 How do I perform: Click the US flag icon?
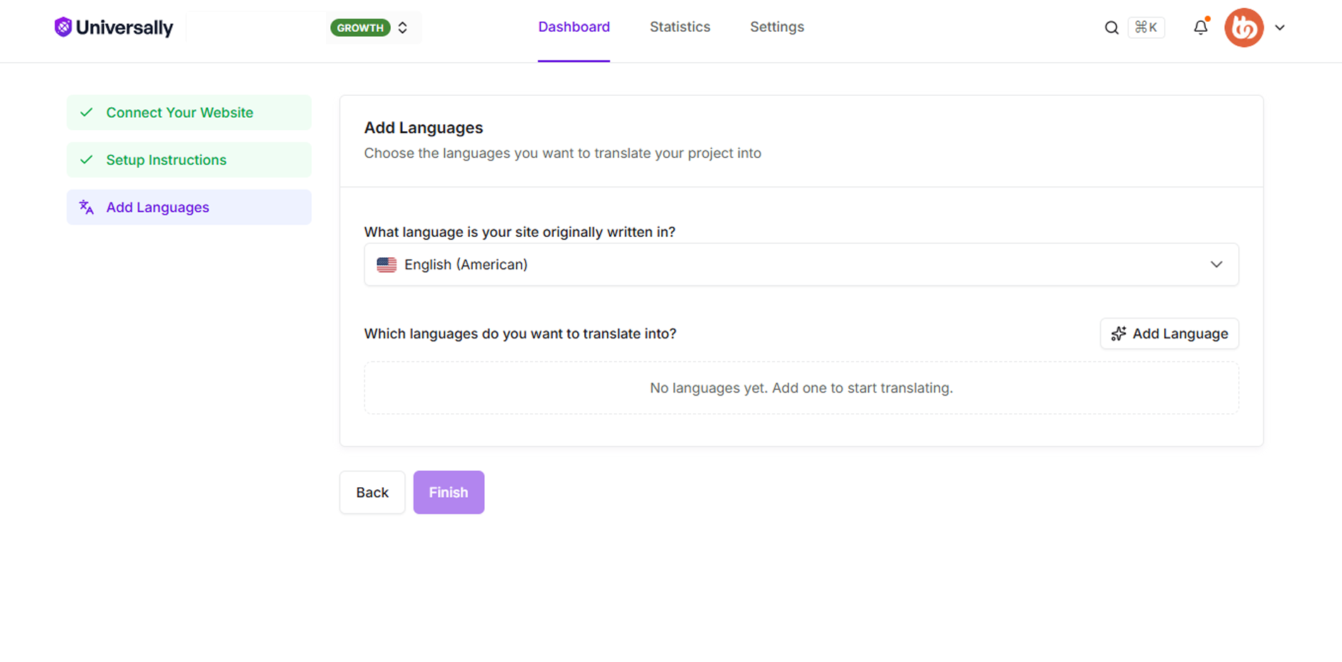click(386, 264)
